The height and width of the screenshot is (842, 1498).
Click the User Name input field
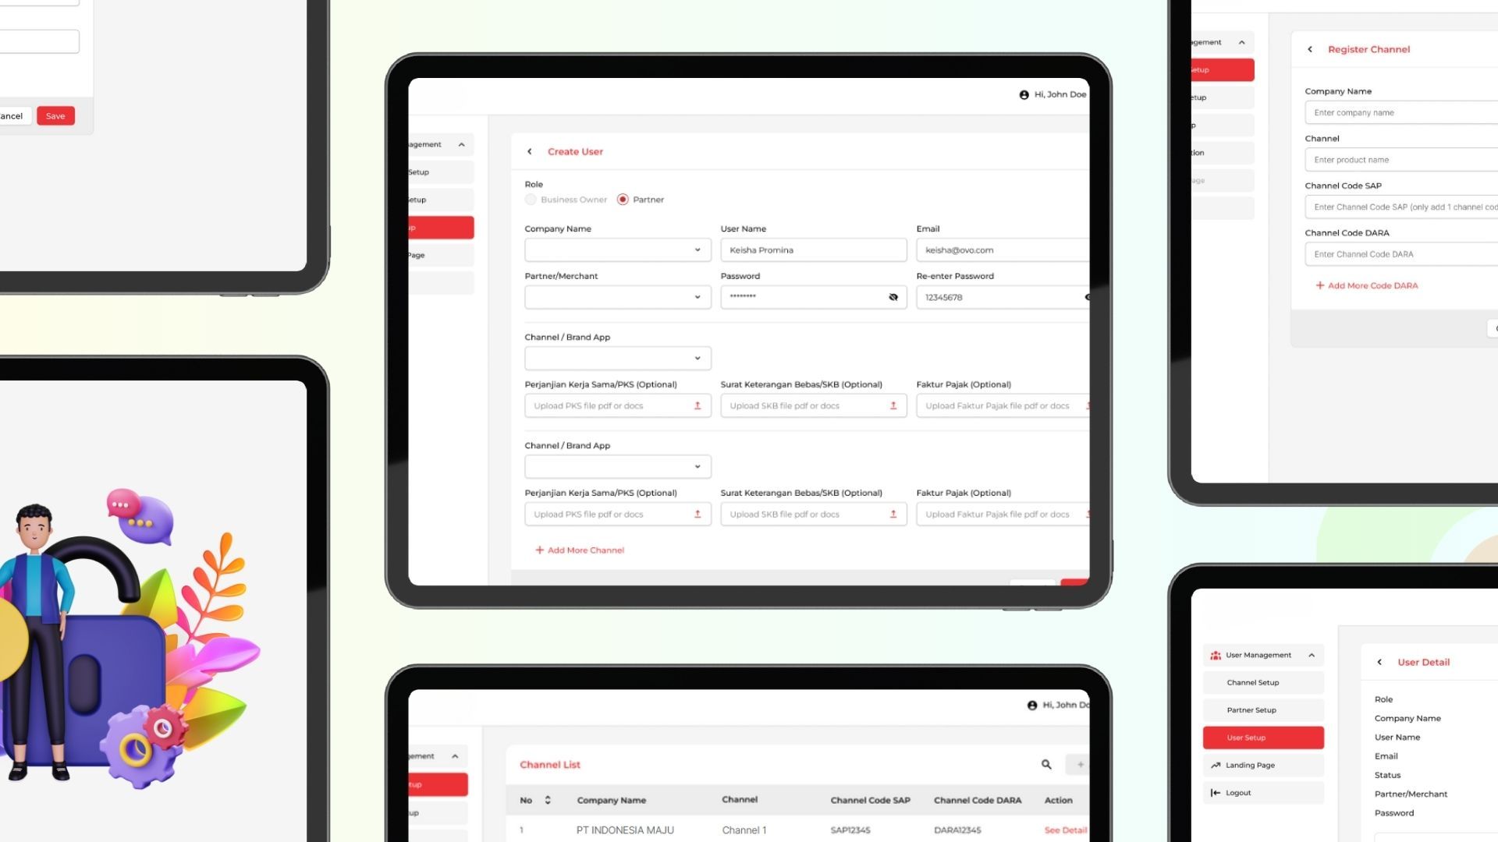(x=813, y=249)
